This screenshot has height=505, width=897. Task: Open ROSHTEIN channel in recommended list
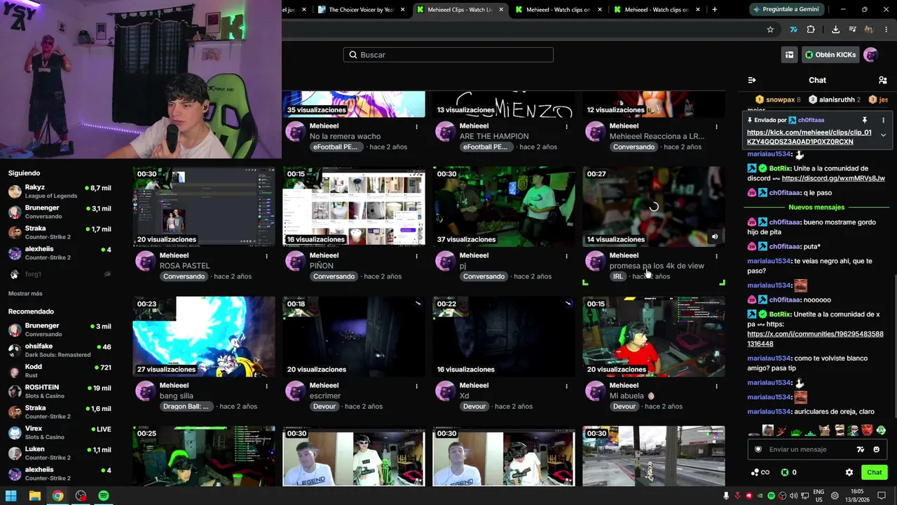(x=60, y=391)
